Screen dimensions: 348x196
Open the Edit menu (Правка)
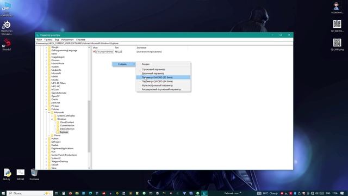pyautogui.click(x=48, y=40)
